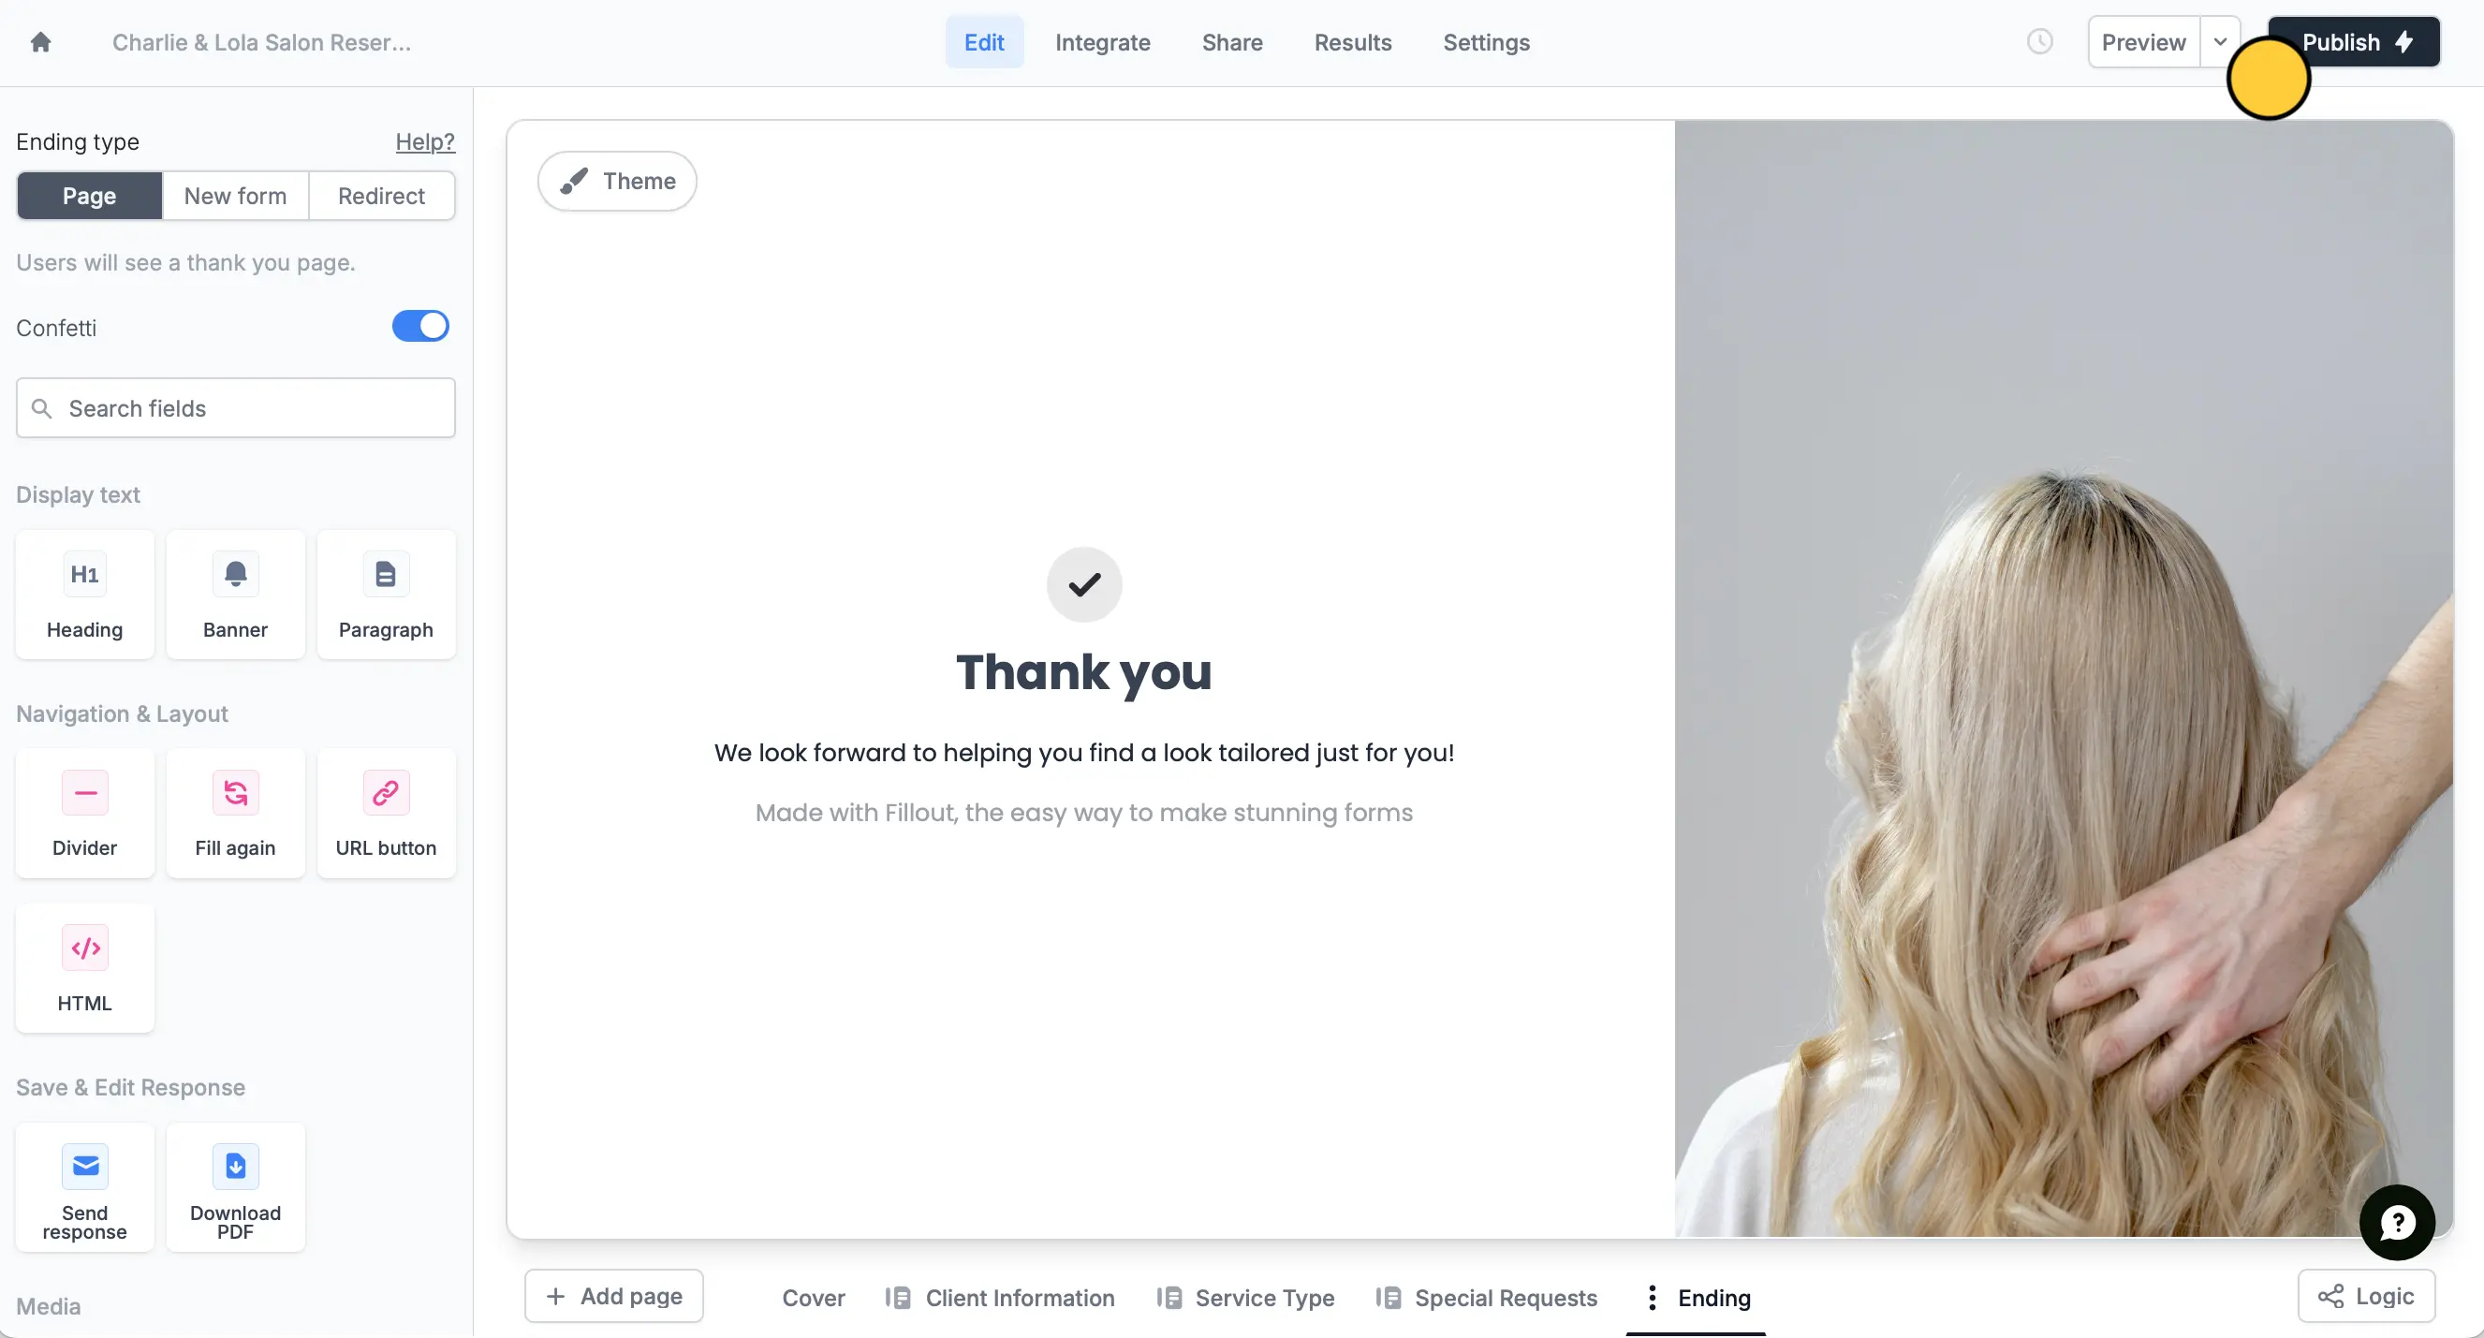Insert a Divider element

click(85, 814)
